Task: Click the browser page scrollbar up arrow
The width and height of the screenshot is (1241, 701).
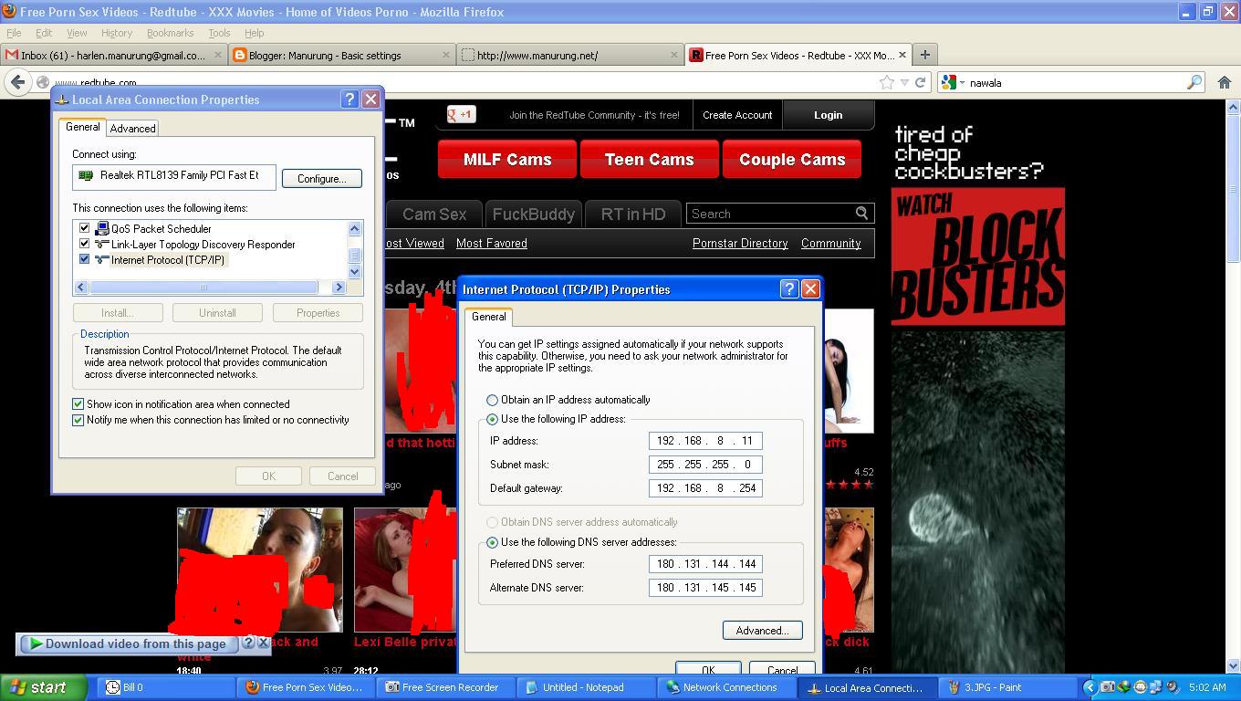Action: coord(1234,108)
